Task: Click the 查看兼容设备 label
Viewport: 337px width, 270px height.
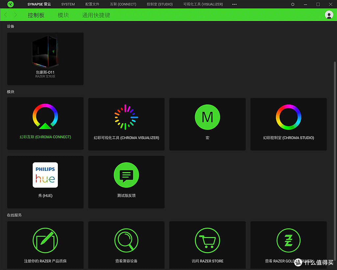Action: (126, 261)
